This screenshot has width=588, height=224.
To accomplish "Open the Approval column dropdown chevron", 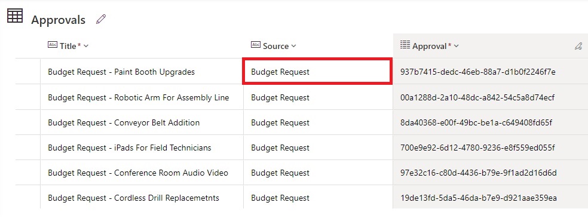I will coord(456,46).
